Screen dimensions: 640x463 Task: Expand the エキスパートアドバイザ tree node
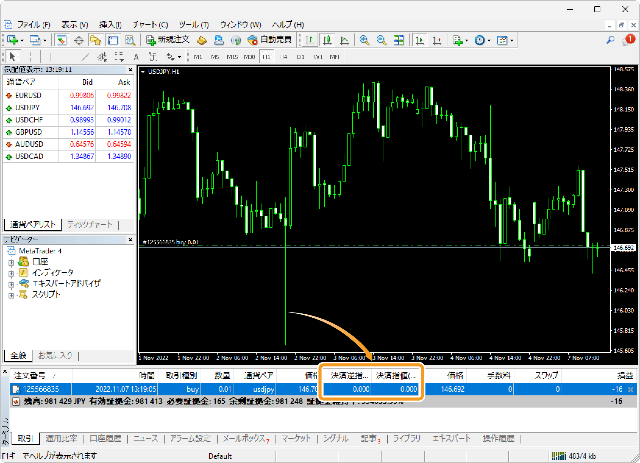[11, 285]
